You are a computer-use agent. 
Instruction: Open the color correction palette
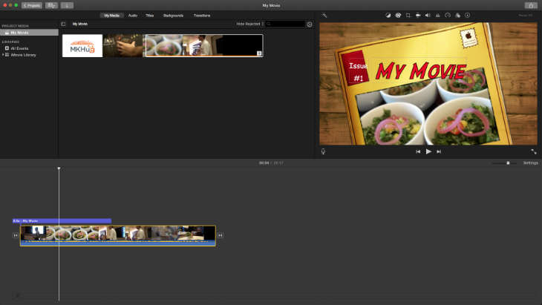click(398, 15)
